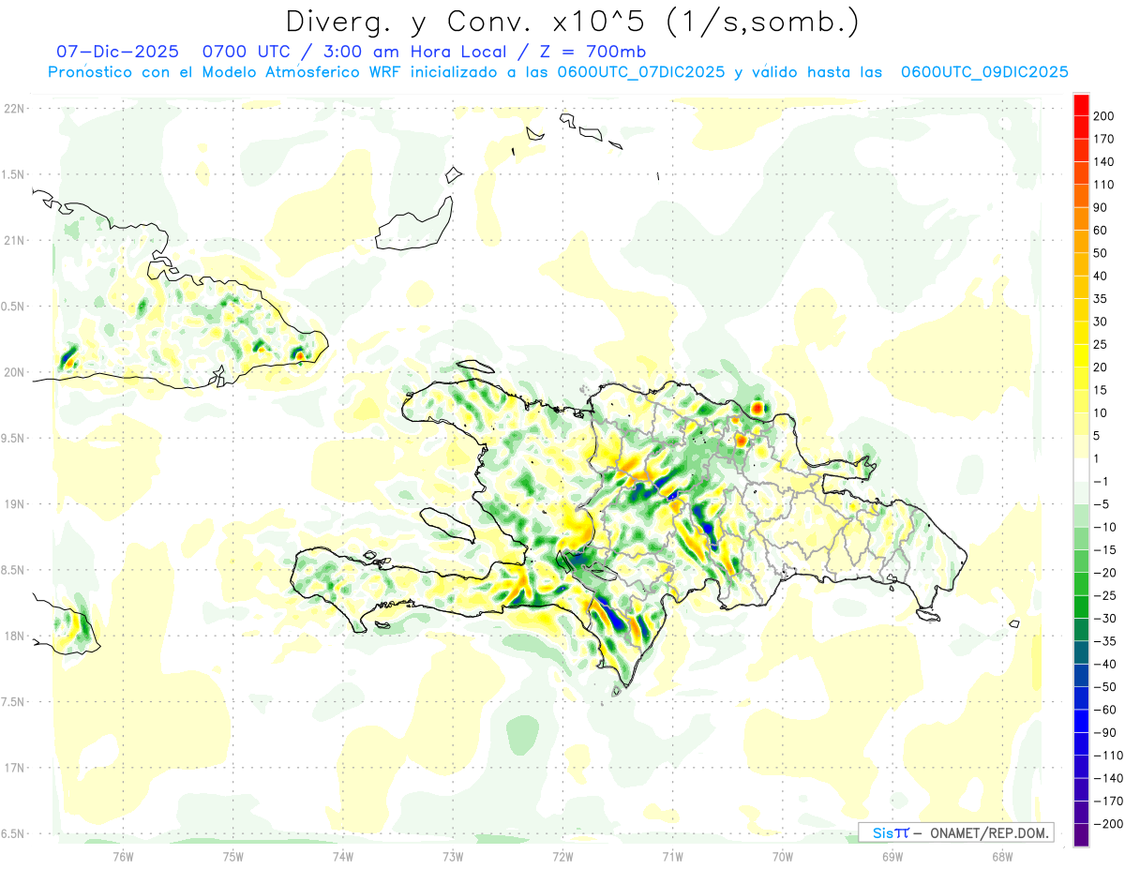
Task: Select the date text '07-Dic-2025'
Action: click(120, 52)
